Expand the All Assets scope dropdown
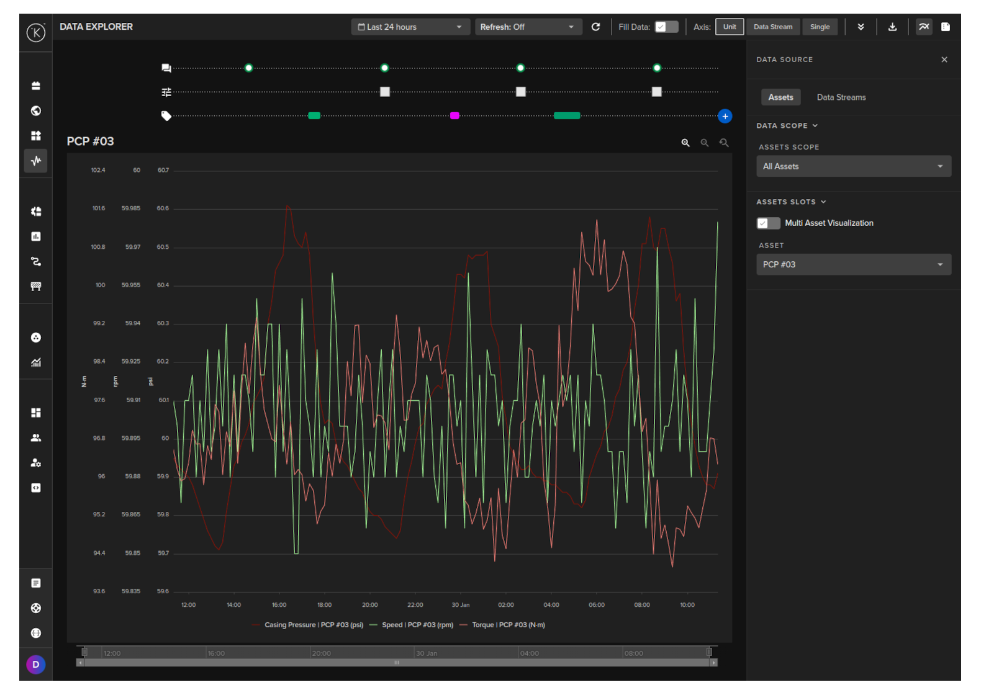981x695 pixels. 853,166
